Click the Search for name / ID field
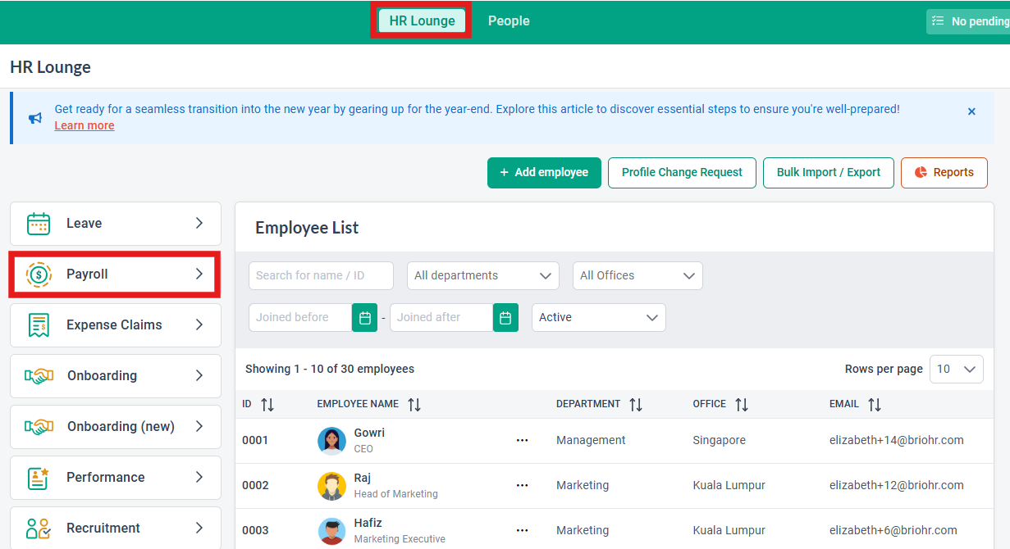The width and height of the screenshot is (1010, 549). point(321,275)
